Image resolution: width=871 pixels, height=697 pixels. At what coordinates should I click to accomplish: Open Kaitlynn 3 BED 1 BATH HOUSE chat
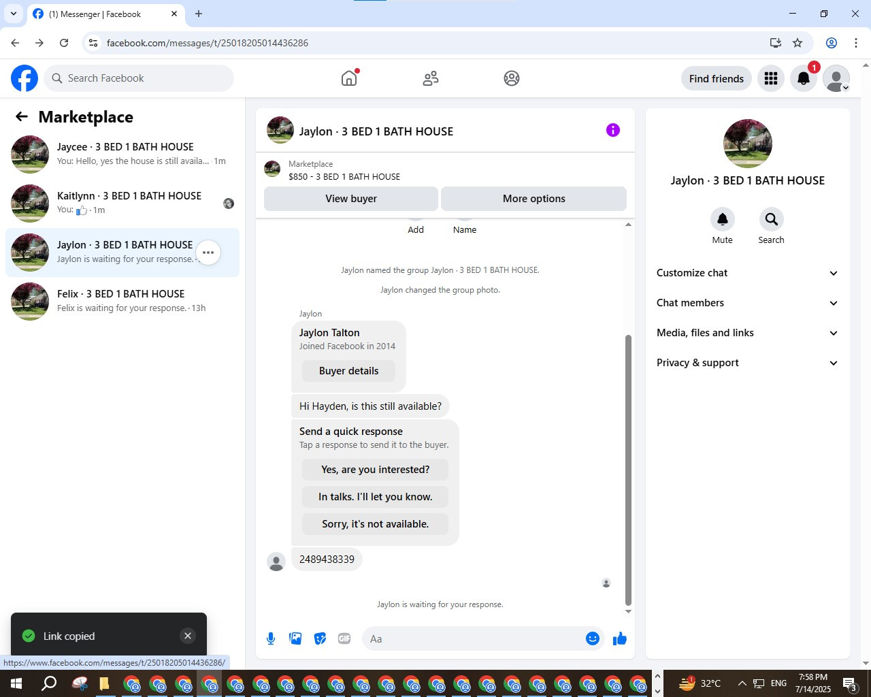pos(122,204)
